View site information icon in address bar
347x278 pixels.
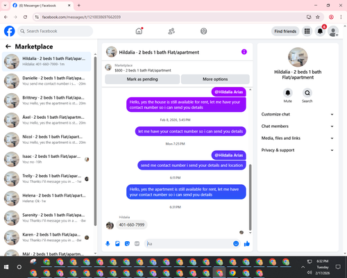37,17
